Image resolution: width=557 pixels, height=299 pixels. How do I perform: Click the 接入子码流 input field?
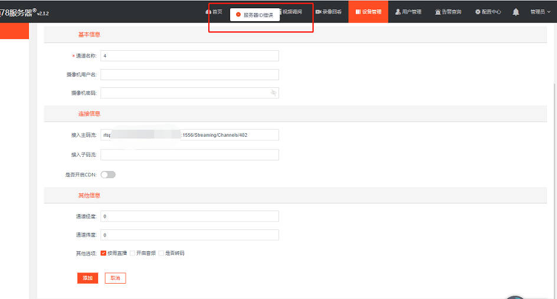pos(189,155)
